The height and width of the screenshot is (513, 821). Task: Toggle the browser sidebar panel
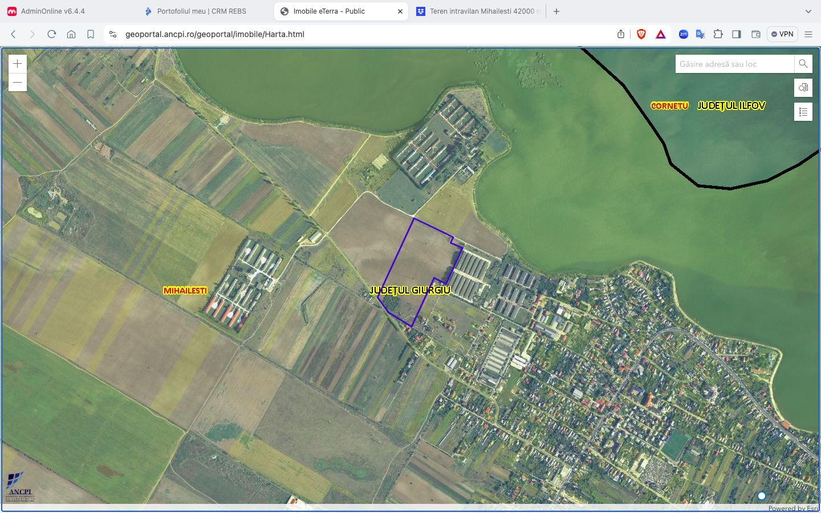pyautogui.click(x=737, y=34)
